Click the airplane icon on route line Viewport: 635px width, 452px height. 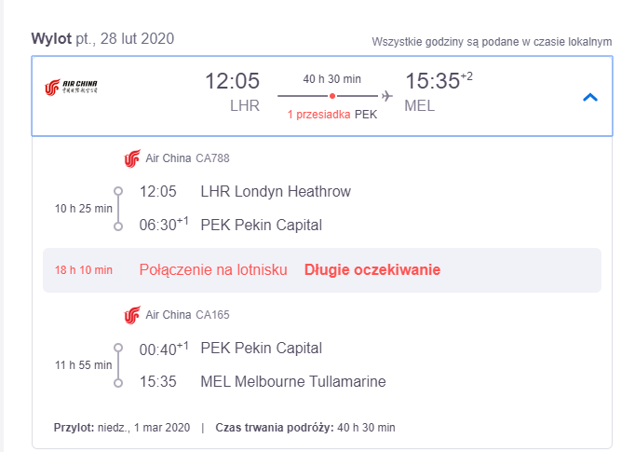pyautogui.click(x=386, y=96)
